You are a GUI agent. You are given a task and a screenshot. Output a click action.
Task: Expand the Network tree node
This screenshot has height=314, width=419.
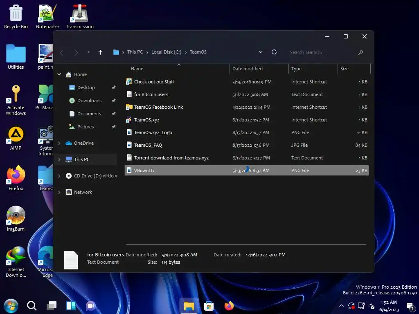(59, 192)
